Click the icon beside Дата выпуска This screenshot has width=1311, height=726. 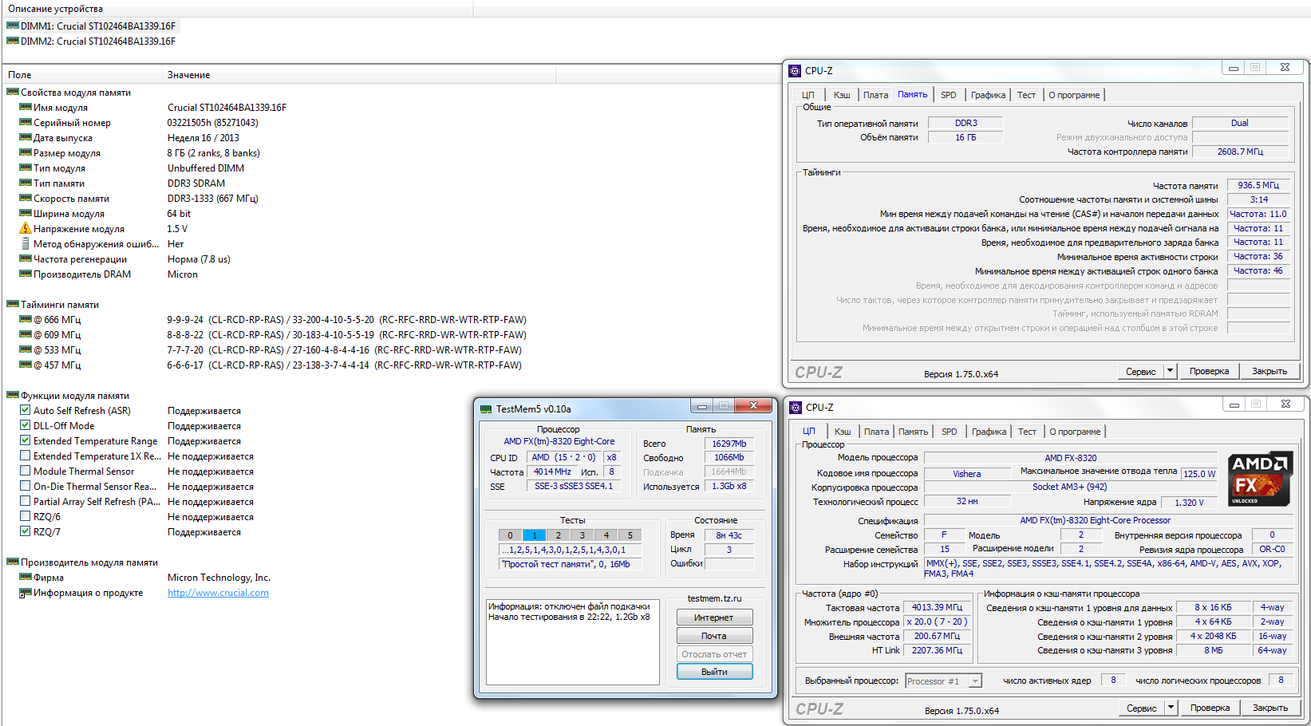tap(26, 137)
